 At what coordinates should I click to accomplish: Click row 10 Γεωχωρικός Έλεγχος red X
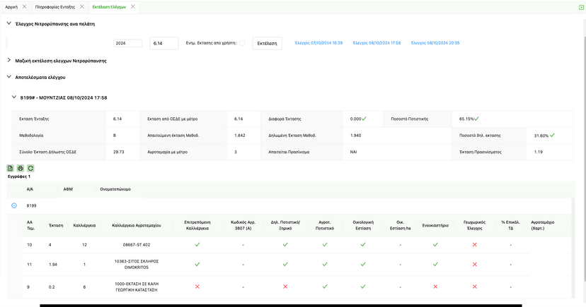(475, 245)
